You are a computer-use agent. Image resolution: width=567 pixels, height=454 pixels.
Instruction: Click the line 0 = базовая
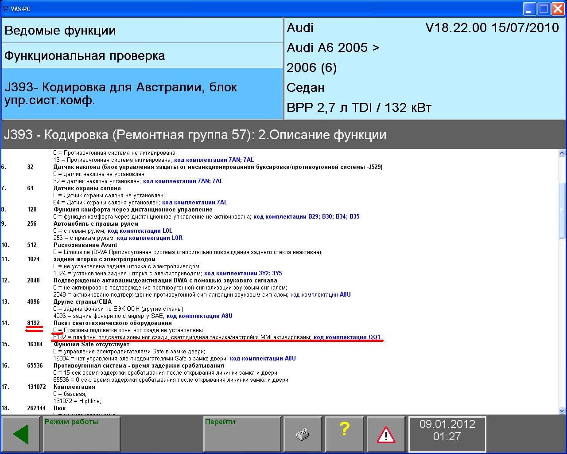point(70,394)
